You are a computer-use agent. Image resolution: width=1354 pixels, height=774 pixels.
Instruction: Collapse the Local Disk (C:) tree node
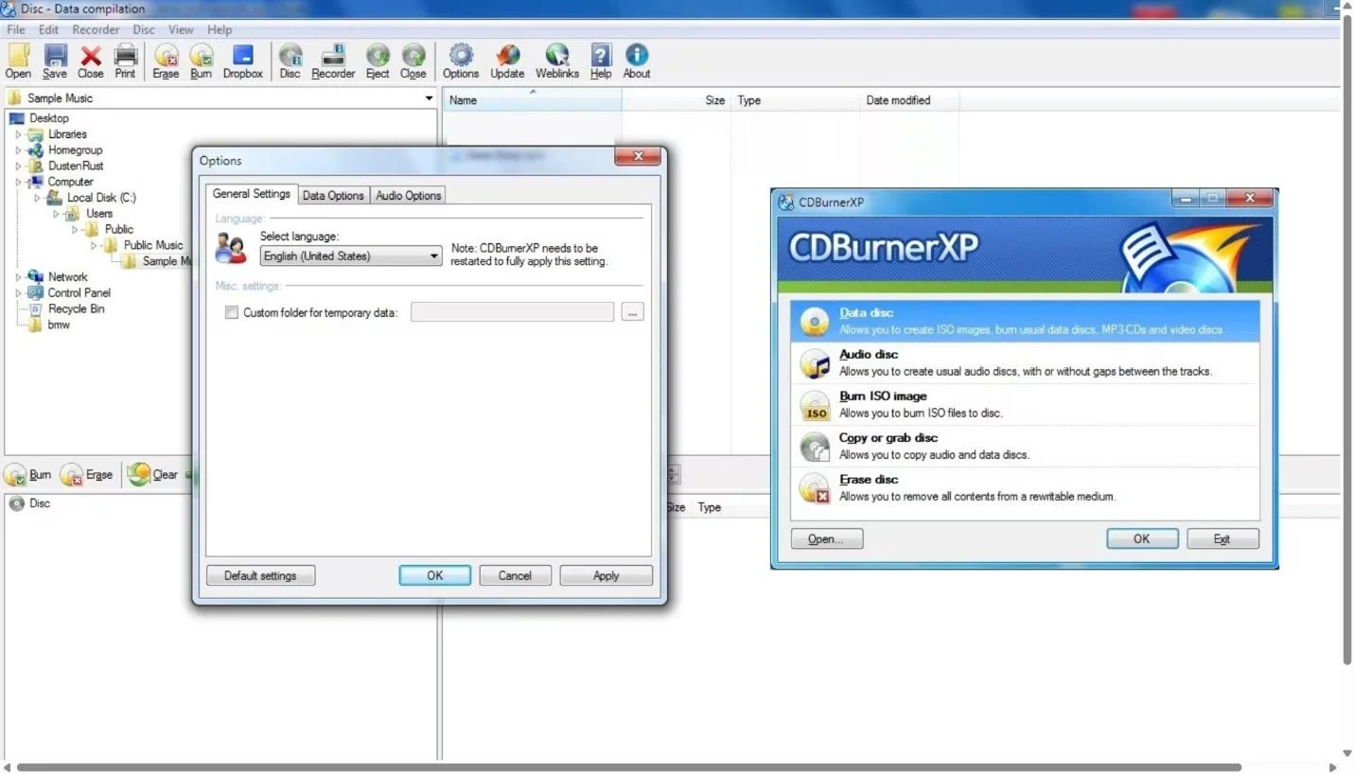[37, 198]
